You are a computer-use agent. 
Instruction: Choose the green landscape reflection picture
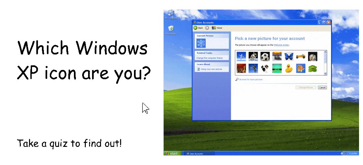(x=277, y=68)
